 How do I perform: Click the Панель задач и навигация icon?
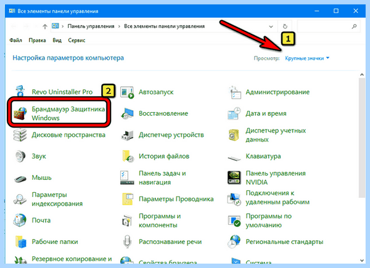(x=127, y=177)
